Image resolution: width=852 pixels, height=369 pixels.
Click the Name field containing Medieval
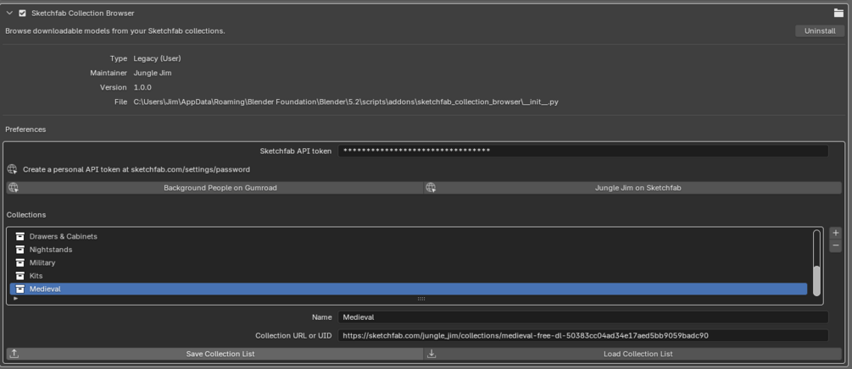pyautogui.click(x=583, y=317)
